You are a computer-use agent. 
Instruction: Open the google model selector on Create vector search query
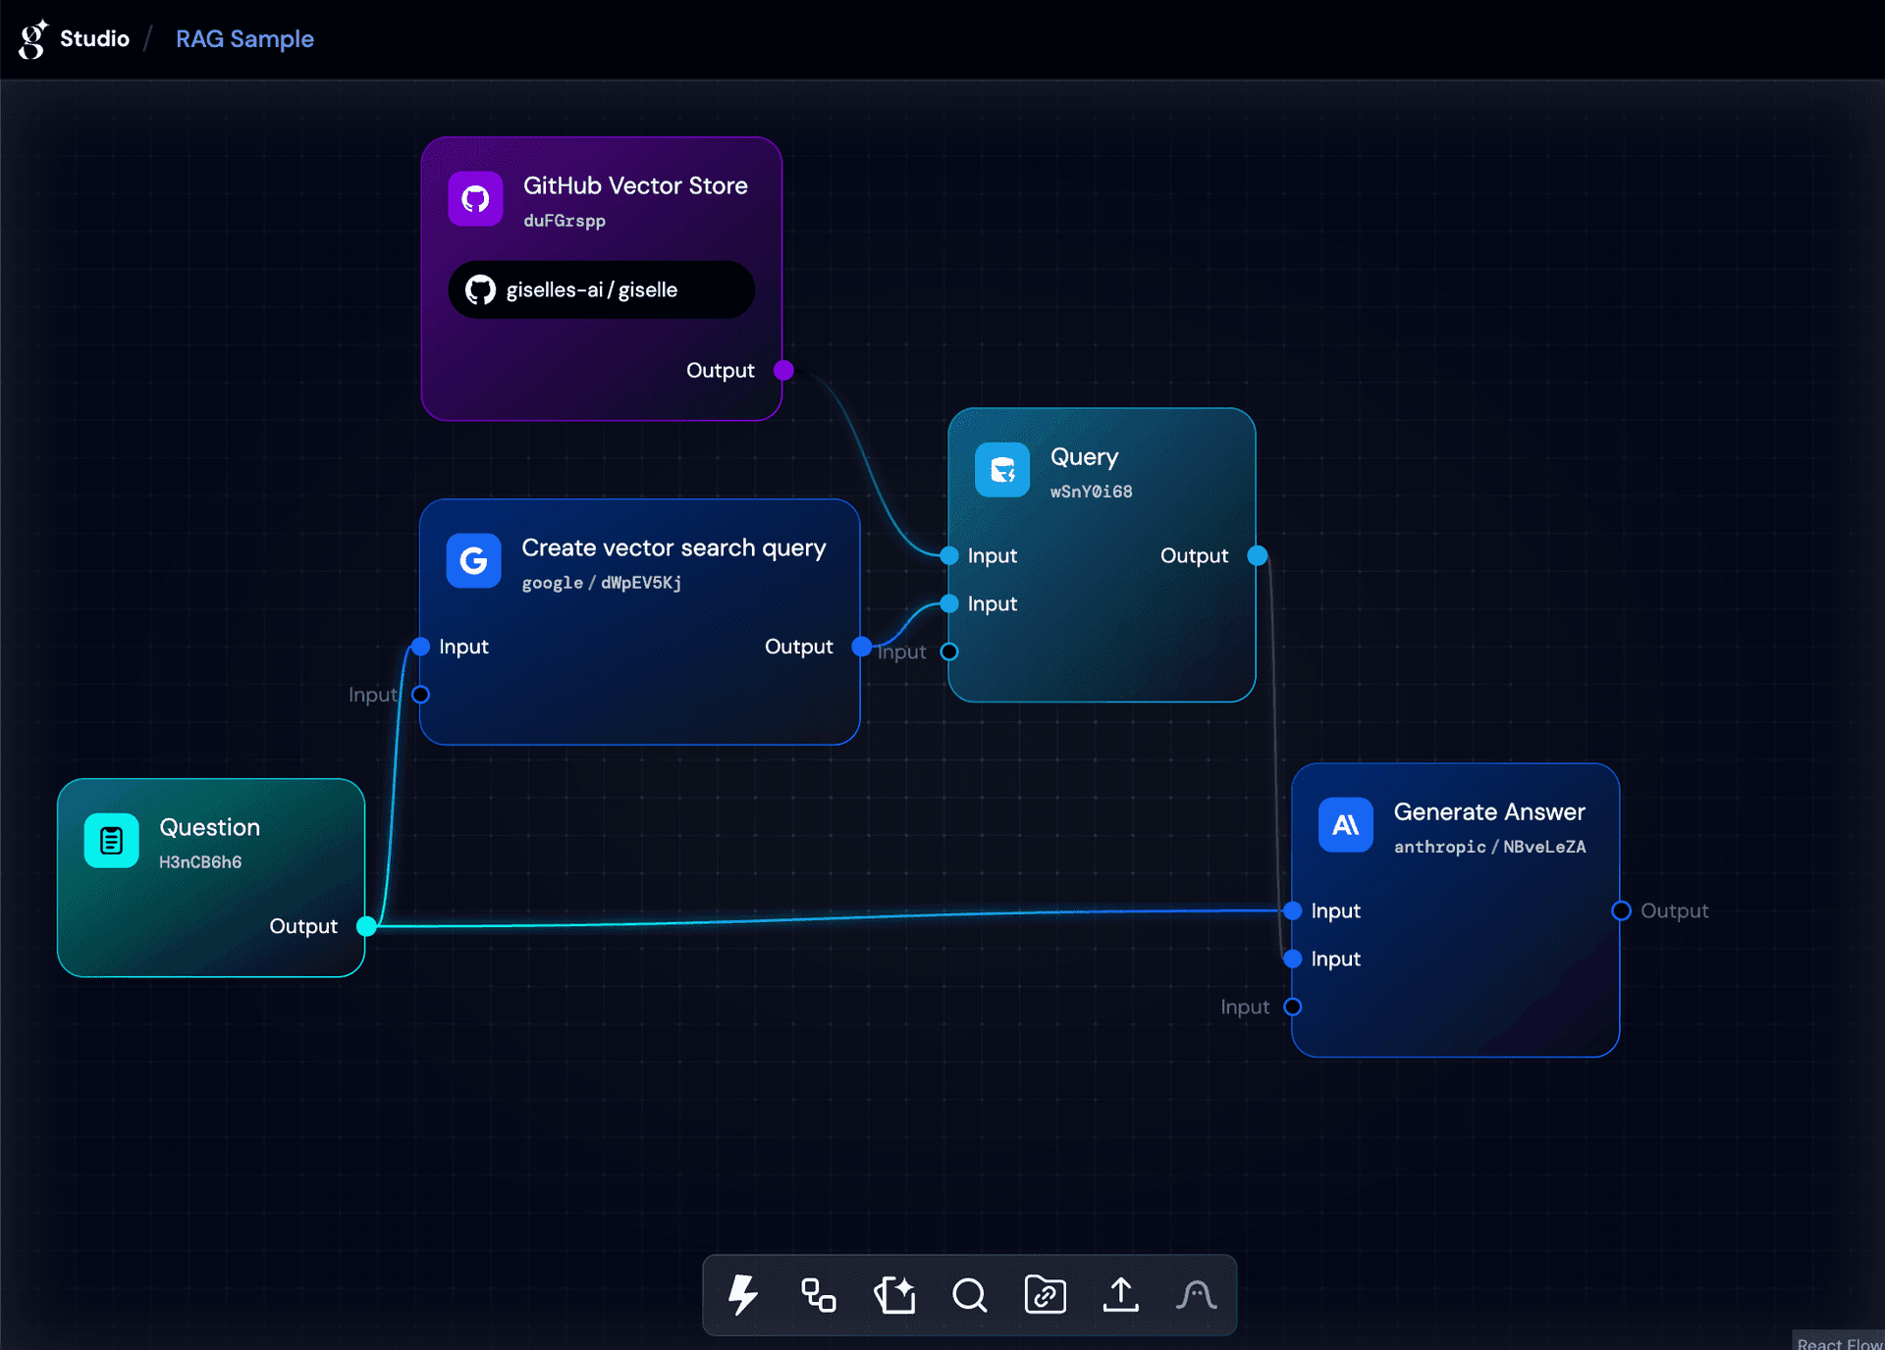(602, 582)
